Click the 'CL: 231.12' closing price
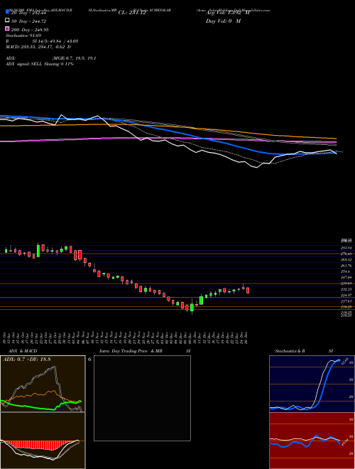This screenshot has height=469, width=355. 132,13
